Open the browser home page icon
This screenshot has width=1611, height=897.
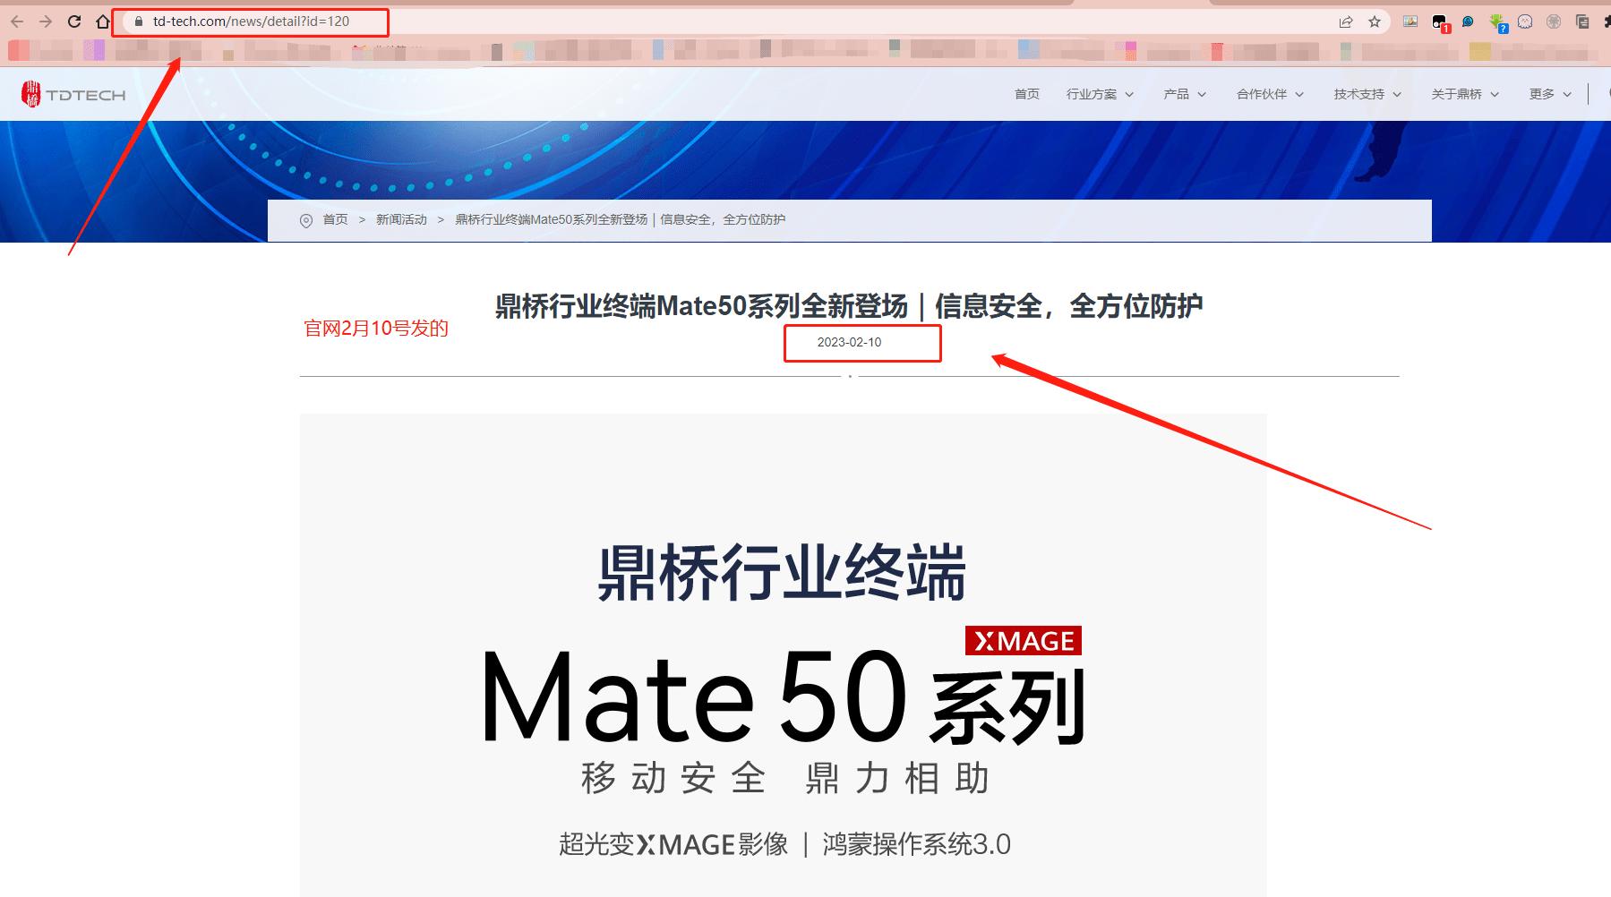[x=105, y=22]
